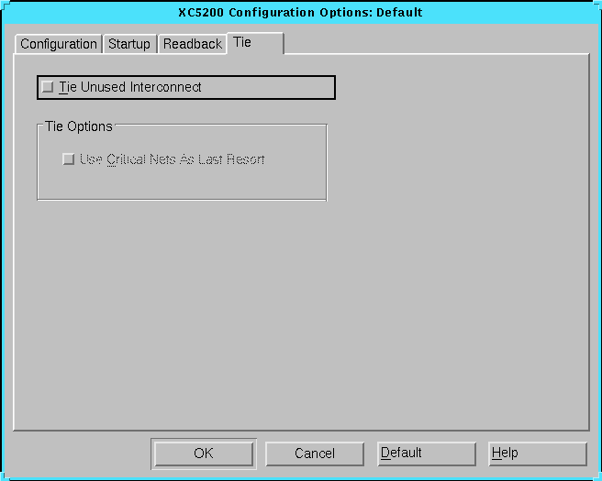Screen dimensions: 602x481
Task: Select the Tie tab
Action: 255,42
